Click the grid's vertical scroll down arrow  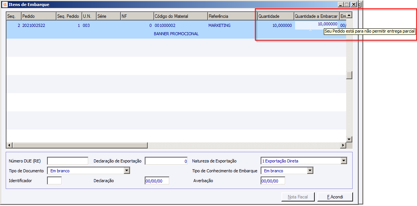click(349, 139)
